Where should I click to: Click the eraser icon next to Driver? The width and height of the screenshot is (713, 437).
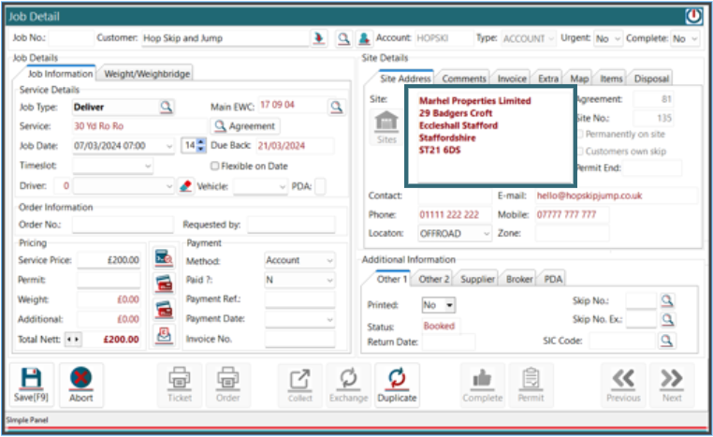pos(185,186)
